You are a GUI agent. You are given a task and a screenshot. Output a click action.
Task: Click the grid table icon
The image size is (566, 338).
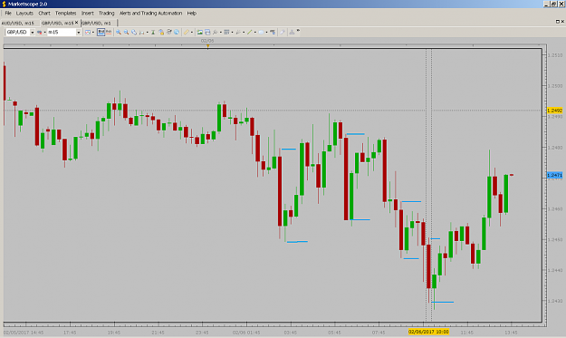(x=226, y=32)
